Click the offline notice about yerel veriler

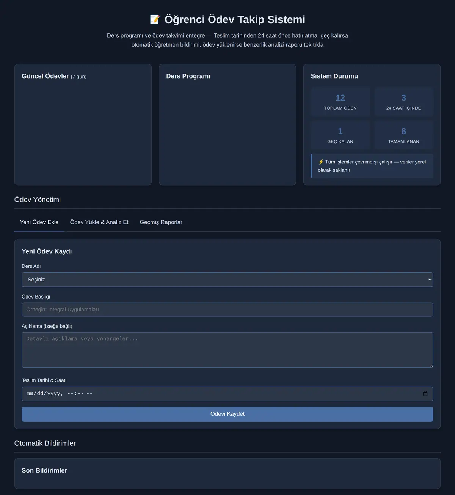372,166
